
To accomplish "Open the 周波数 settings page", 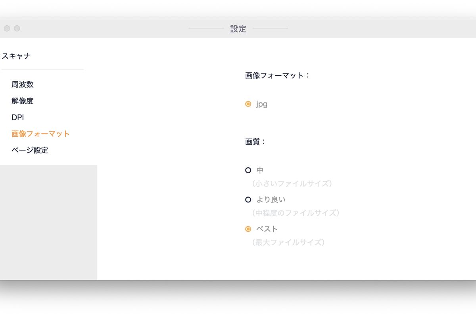I will 23,84.
